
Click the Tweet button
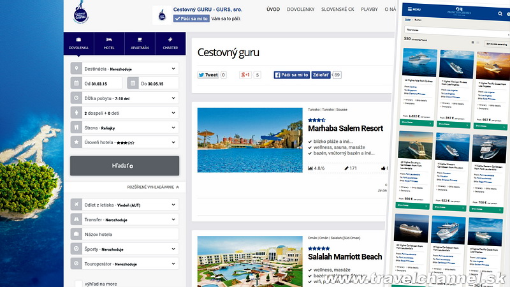point(208,75)
